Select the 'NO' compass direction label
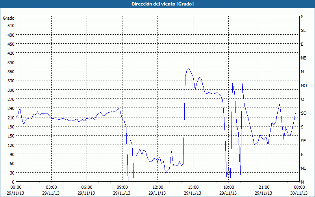315x197 pixels. tap(304, 85)
